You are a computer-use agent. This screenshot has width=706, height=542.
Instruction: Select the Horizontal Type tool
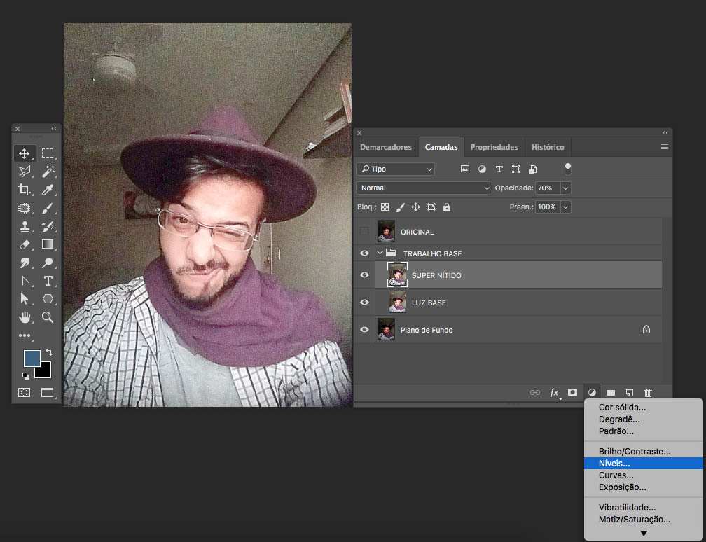48,281
